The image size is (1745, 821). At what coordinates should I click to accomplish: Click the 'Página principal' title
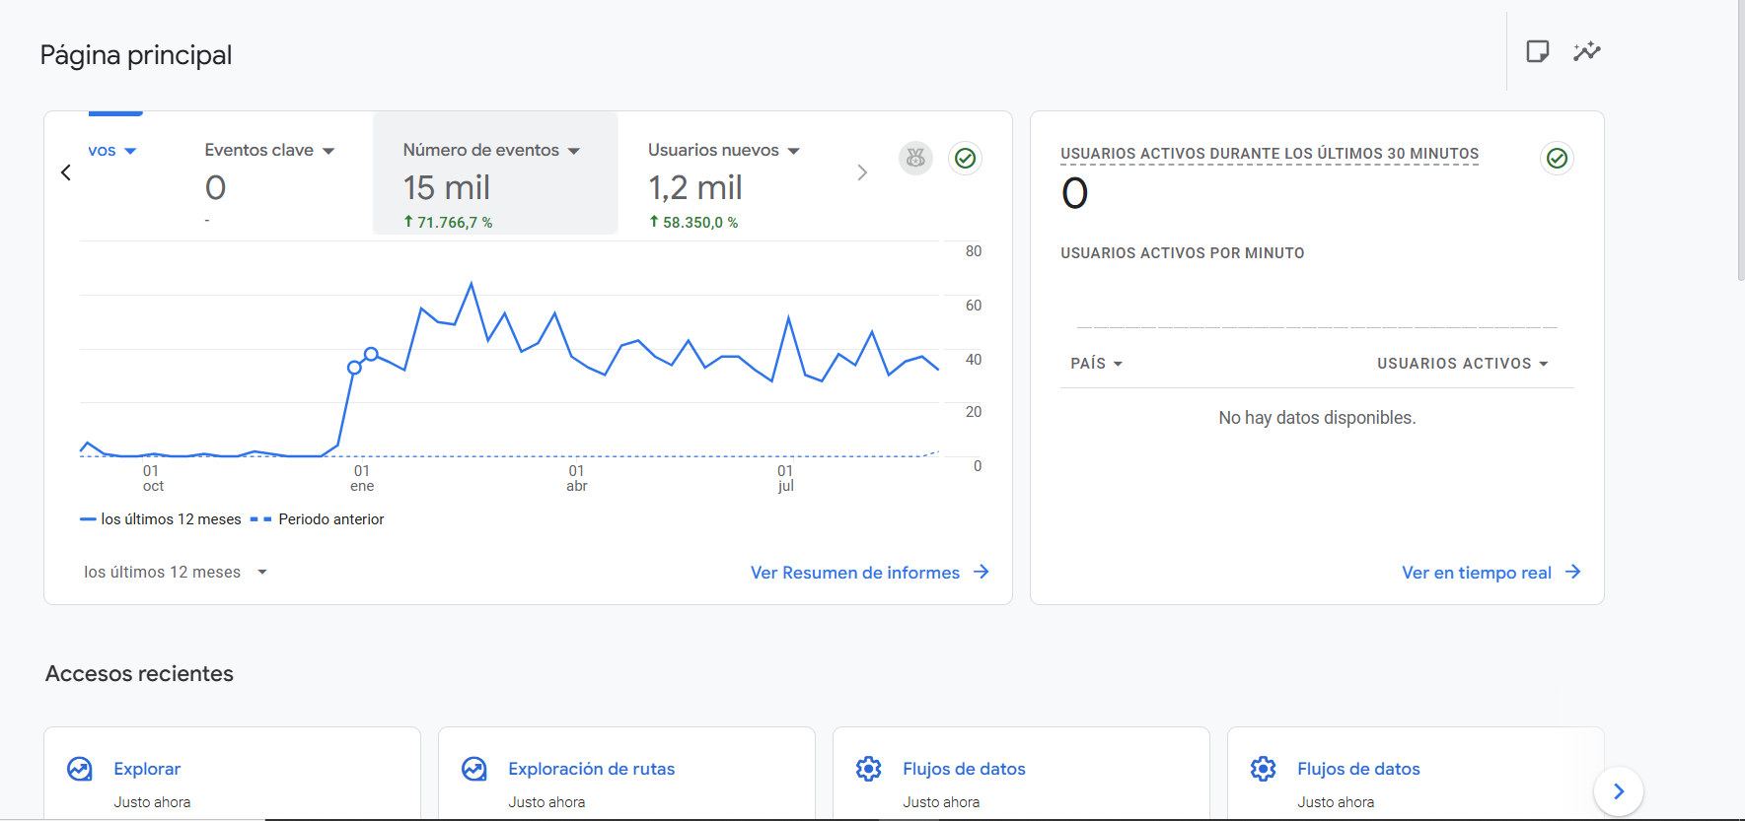(136, 55)
